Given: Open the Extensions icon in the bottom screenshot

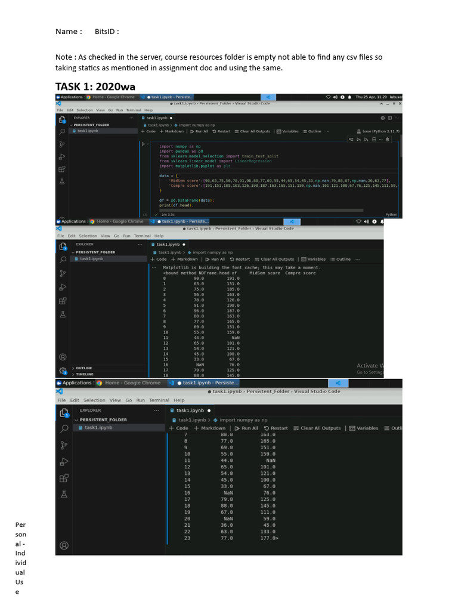Looking at the screenshot, I should tap(64, 478).
